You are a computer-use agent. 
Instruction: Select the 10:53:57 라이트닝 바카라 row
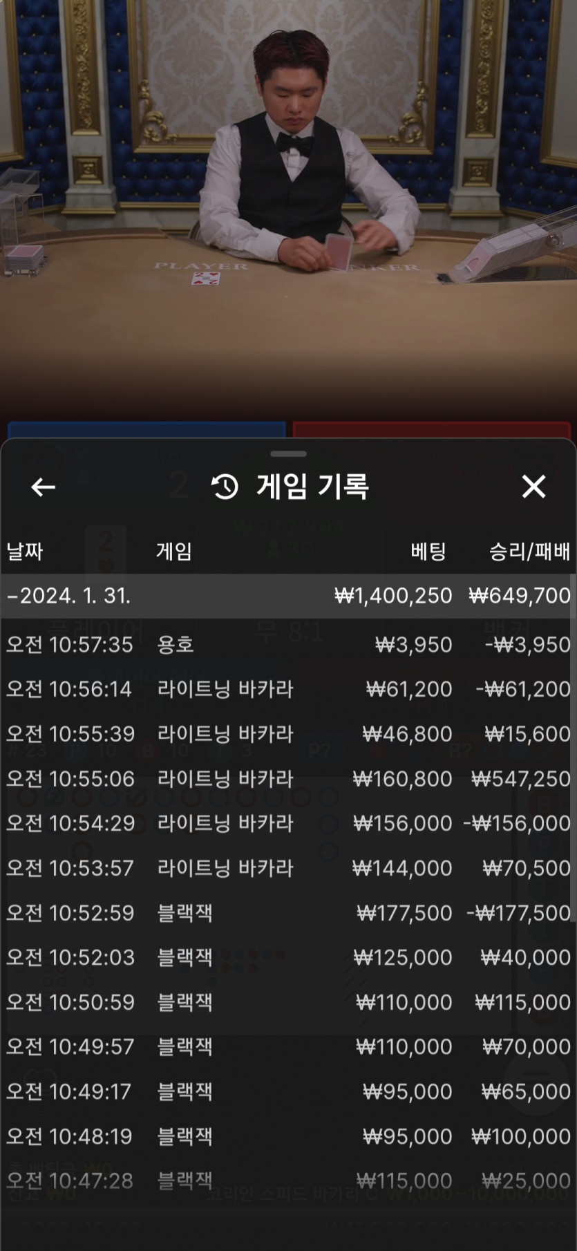pyautogui.click(x=288, y=868)
